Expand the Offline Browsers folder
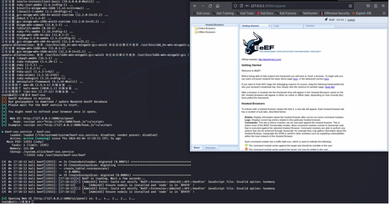 [x=205, y=32]
